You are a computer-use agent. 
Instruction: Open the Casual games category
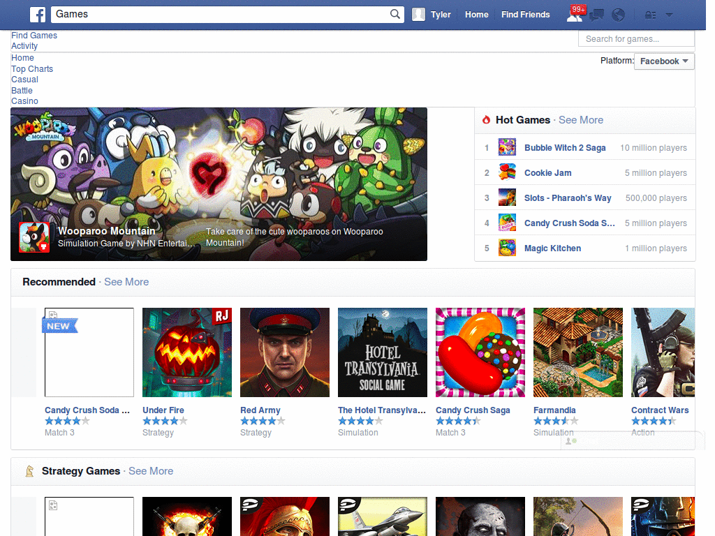click(24, 80)
